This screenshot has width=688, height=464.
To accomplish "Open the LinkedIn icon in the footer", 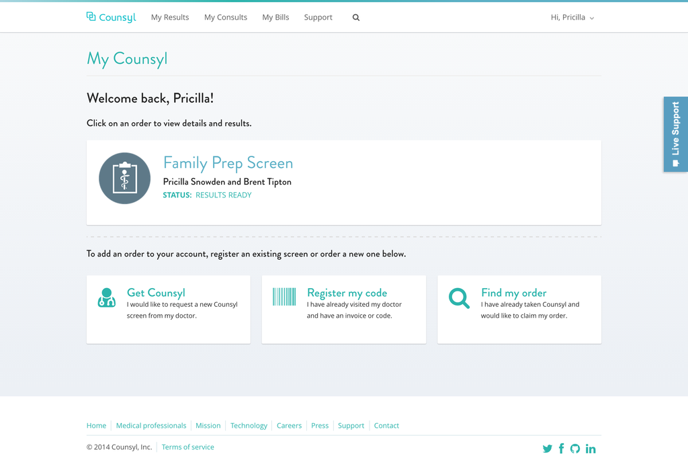I will tap(591, 448).
